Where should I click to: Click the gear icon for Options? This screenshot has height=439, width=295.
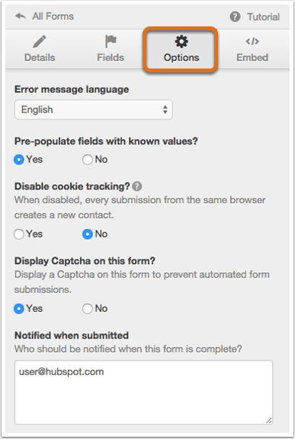181,41
